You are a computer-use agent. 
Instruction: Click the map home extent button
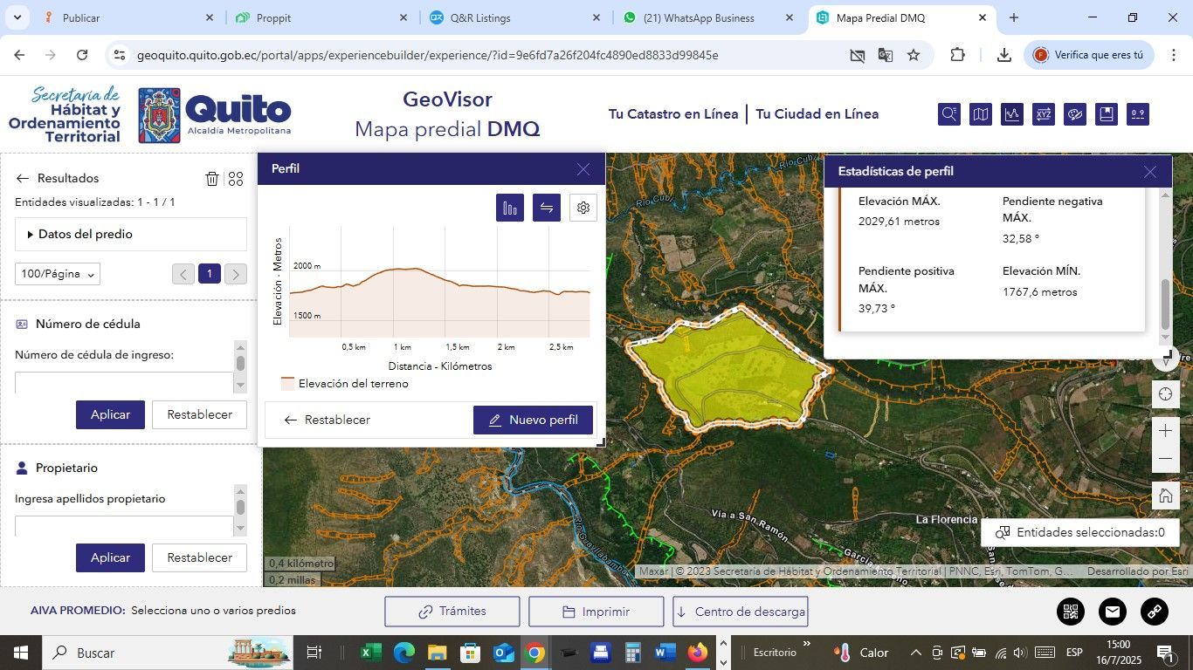coord(1165,496)
